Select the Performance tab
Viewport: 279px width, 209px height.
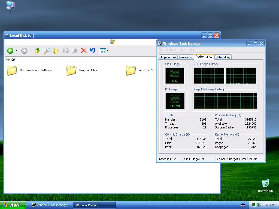pyautogui.click(x=204, y=57)
